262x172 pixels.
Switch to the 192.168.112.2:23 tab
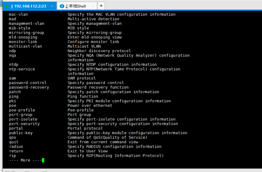click(x=28, y=6)
